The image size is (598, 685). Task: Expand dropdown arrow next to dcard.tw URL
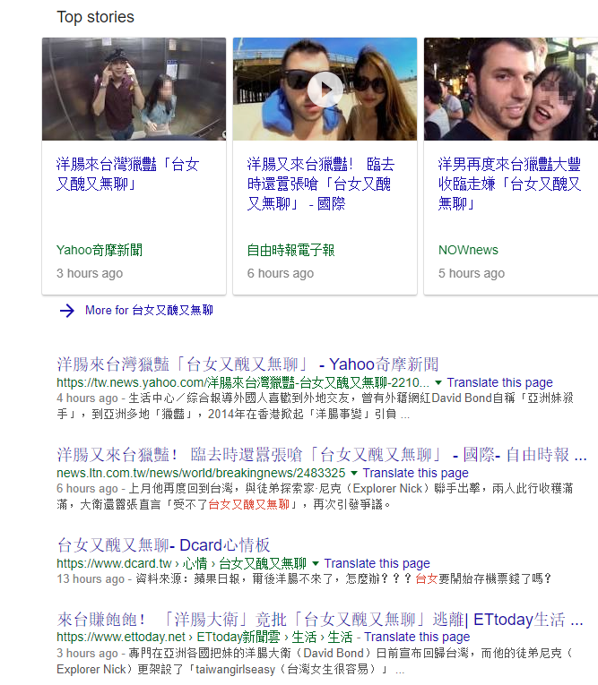[316, 563]
